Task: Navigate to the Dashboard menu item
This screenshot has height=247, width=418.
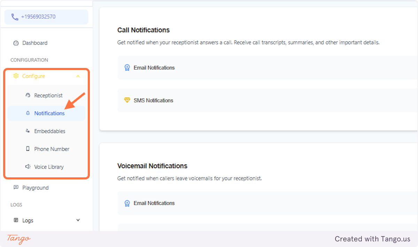Action: (34, 43)
